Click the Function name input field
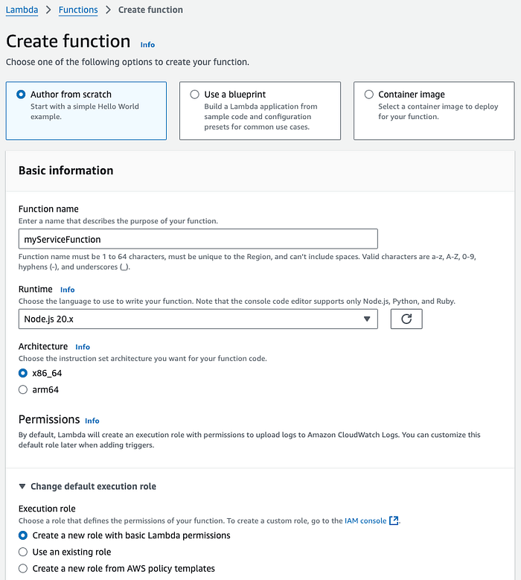This screenshot has width=521, height=580. (198, 239)
